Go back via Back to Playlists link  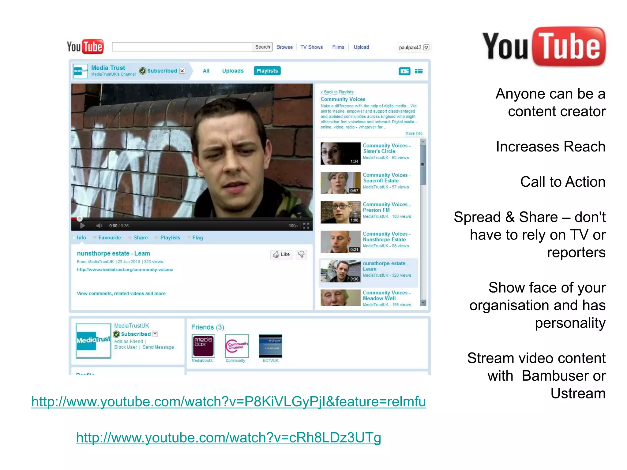(x=337, y=92)
